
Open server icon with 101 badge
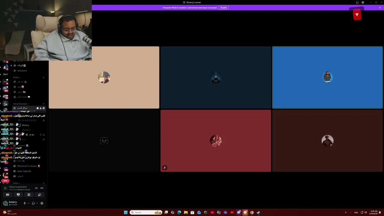(5, 89)
